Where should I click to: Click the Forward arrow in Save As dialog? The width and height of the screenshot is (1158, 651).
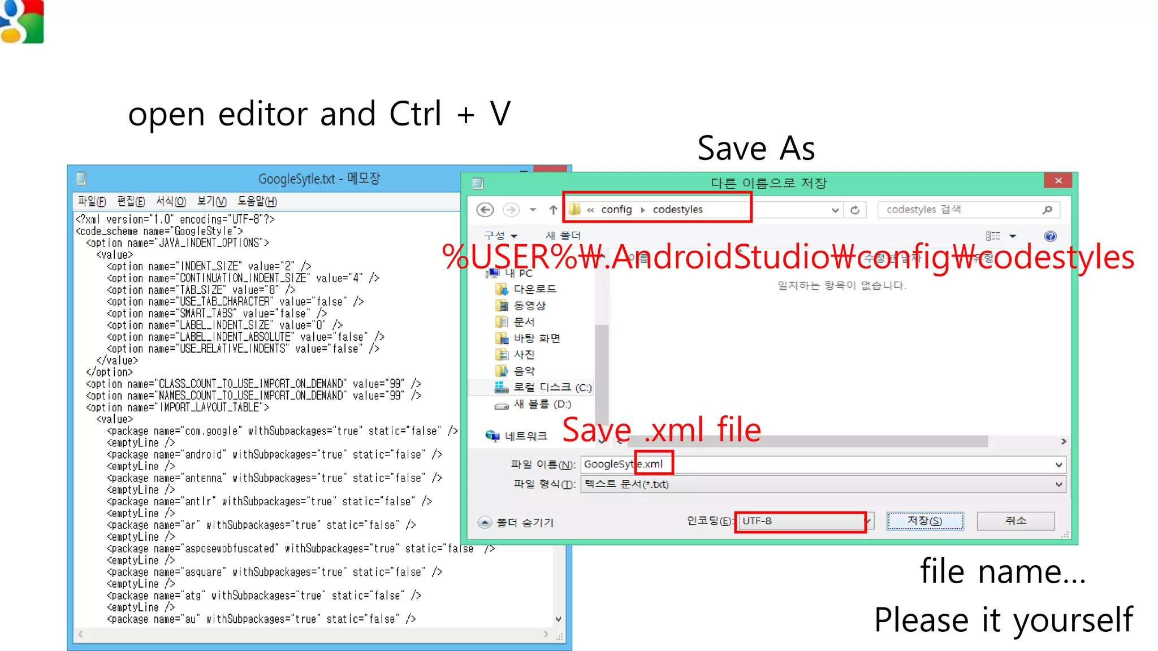point(511,210)
